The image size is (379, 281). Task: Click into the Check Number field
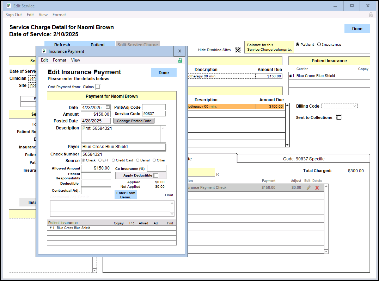tap(123, 154)
